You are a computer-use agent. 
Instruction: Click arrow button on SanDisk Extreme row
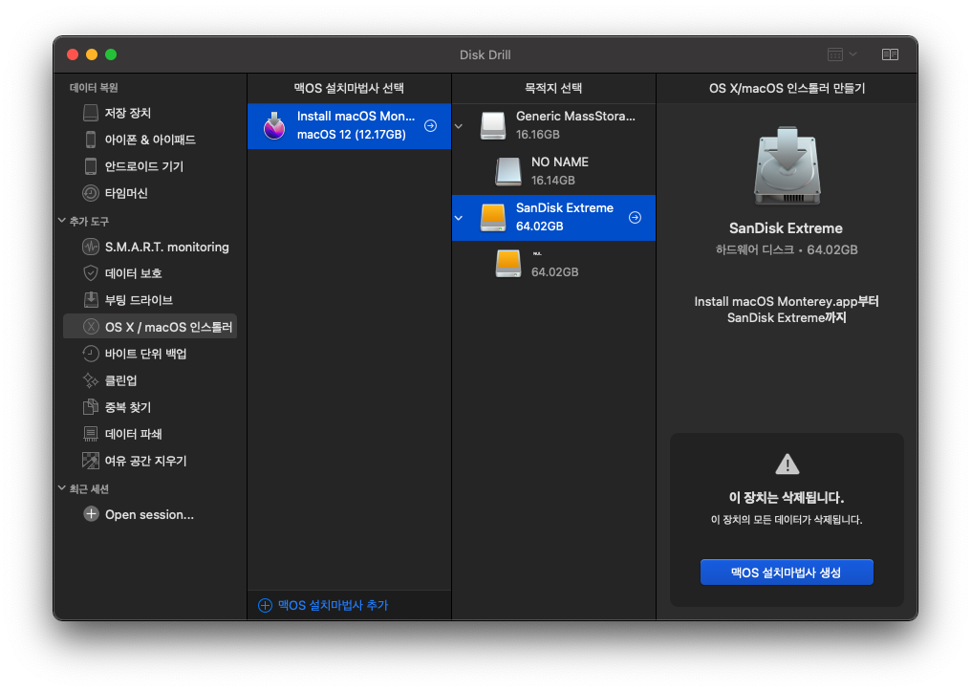[x=635, y=217]
